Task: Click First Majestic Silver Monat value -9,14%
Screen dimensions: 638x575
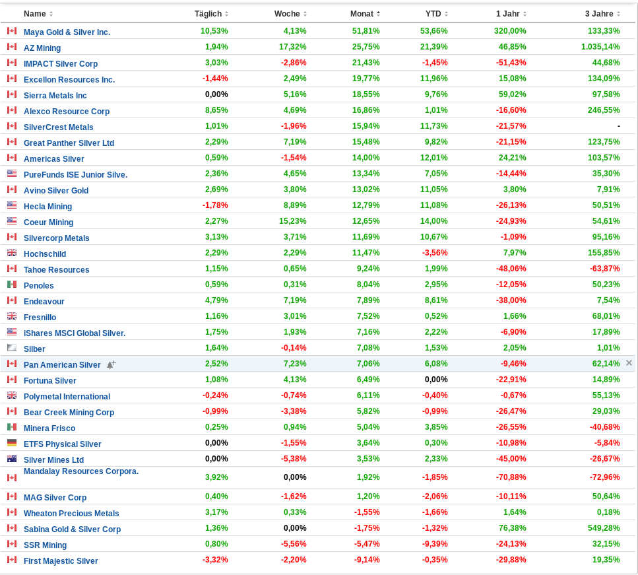Action: click(367, 560)
